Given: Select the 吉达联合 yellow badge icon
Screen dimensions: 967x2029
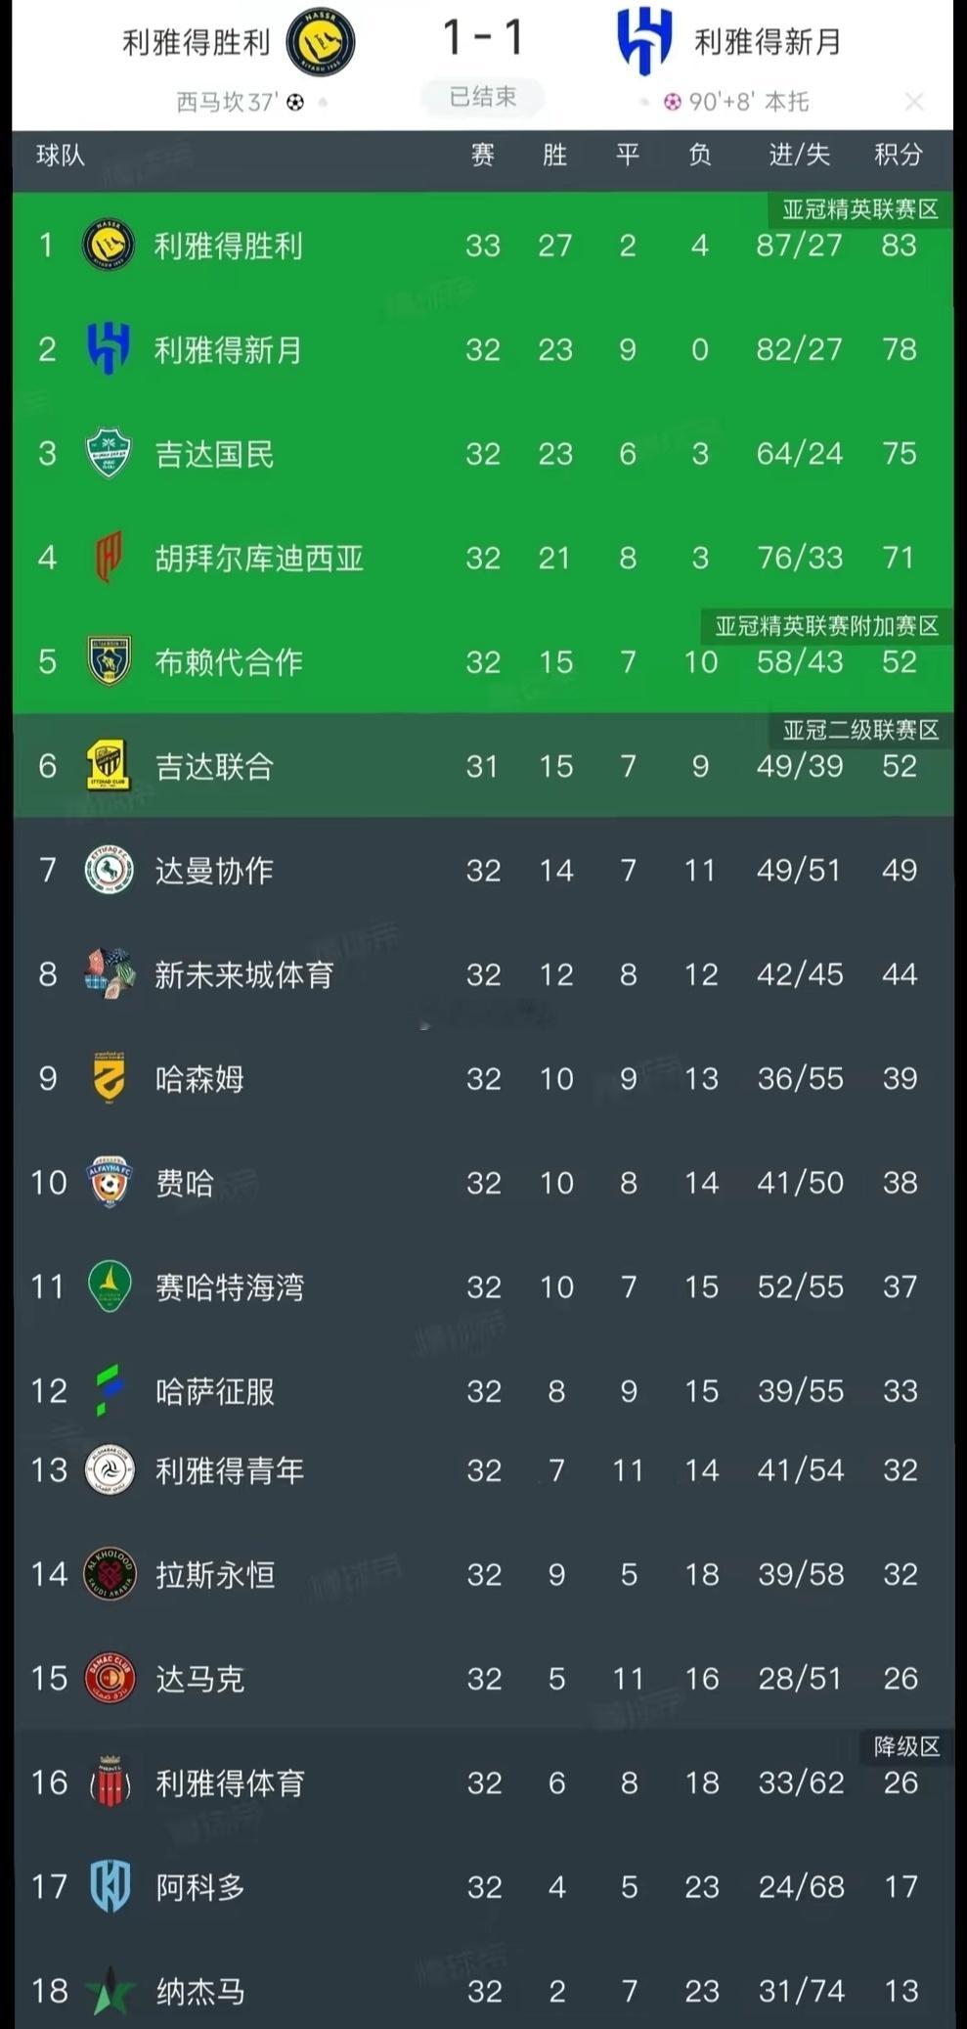Looking at the screenshot, I should pos(109,765).
